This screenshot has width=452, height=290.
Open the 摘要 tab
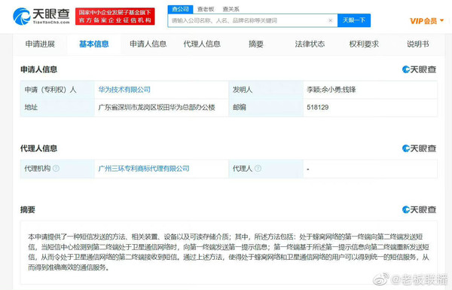[x=256, y=44]
